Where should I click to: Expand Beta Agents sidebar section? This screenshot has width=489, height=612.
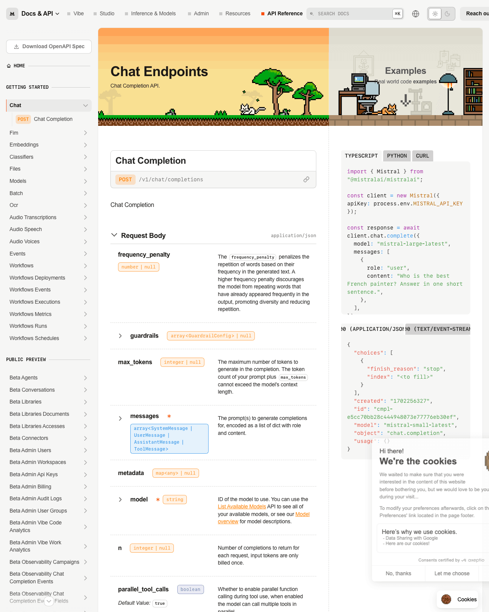coord(85,378)
